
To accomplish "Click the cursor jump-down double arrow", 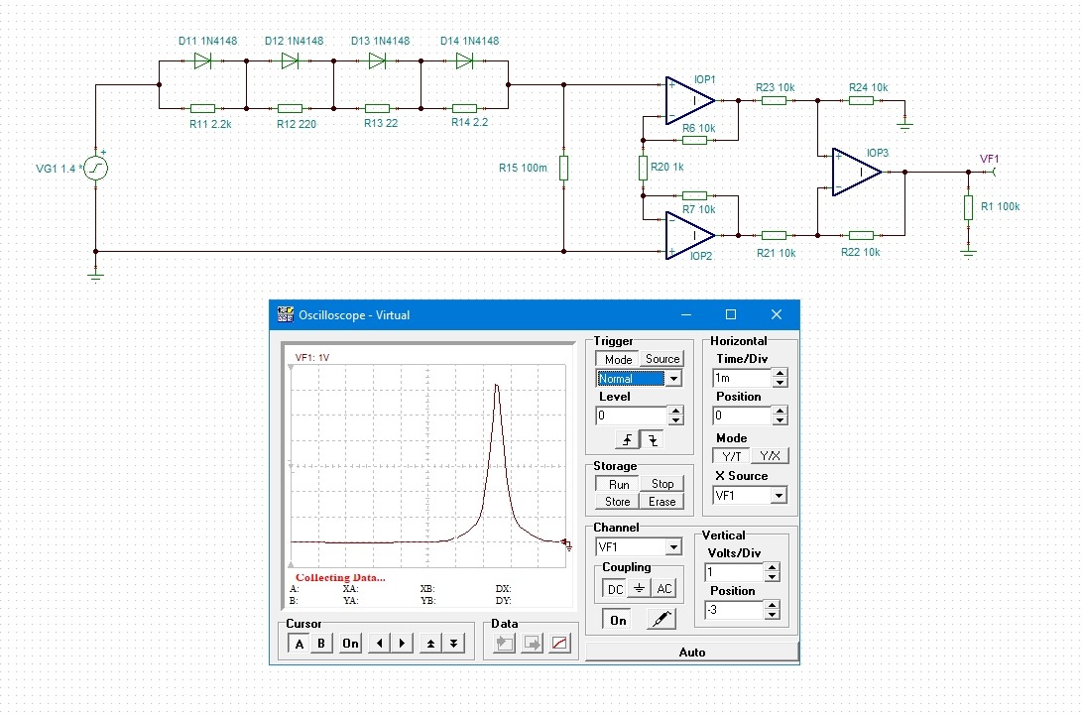I will (x=454, y=644).
